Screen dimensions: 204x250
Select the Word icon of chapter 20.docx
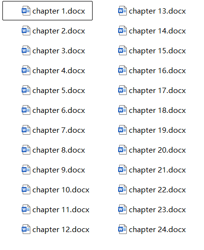click(122, 150)
